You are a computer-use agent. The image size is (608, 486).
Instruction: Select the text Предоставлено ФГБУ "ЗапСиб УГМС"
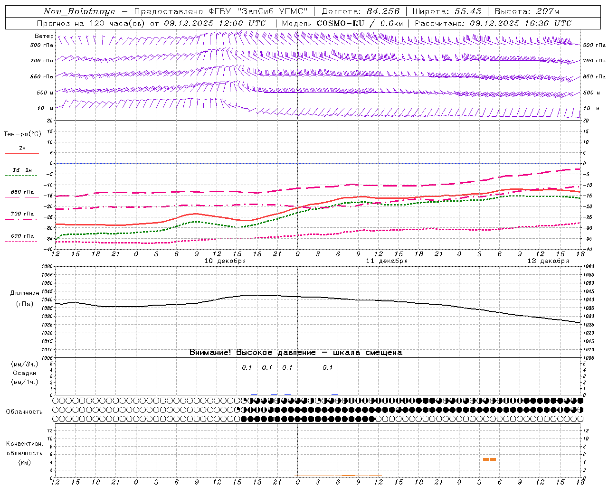tap(221, 11)
